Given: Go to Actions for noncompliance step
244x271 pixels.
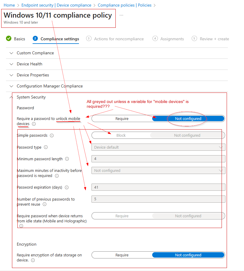Looking at the screenshot, I should click(x=119, y=39).
